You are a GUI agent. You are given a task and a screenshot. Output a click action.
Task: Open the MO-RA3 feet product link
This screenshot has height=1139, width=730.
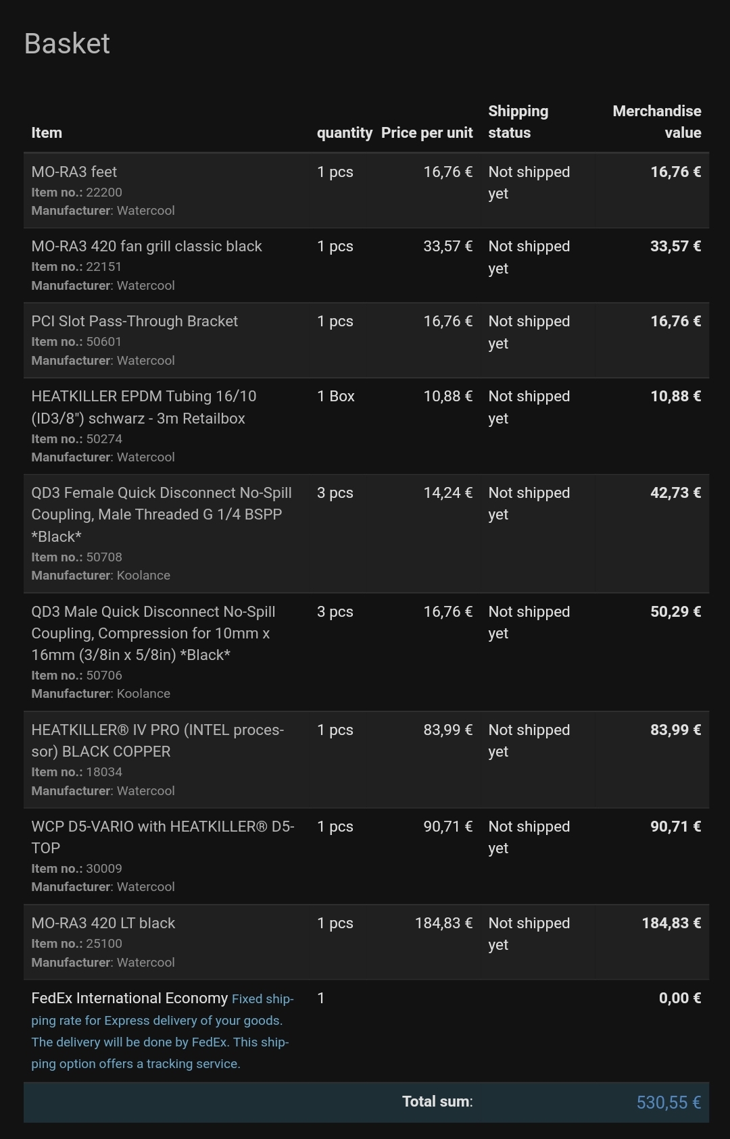[x=74, y=172]
